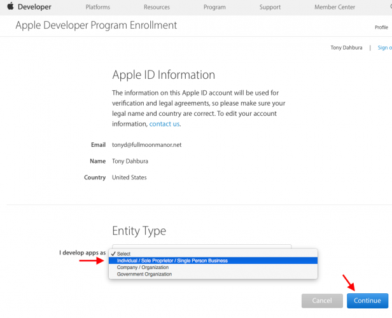392x318 pixels.
Task: Open the Platforms menu
Action: coord(98,7)
